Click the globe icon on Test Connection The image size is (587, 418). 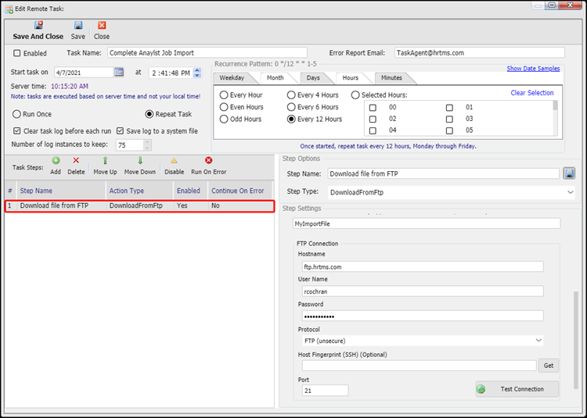click(x=481, y=389)
